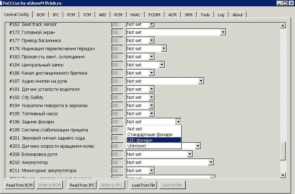Select the ABS tab

(x=103, y=15)
